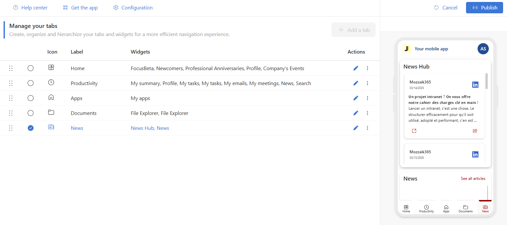Edit the Home tab with pencil icon
The height and width of the screenshot is (225, 507).
point(356,68)
